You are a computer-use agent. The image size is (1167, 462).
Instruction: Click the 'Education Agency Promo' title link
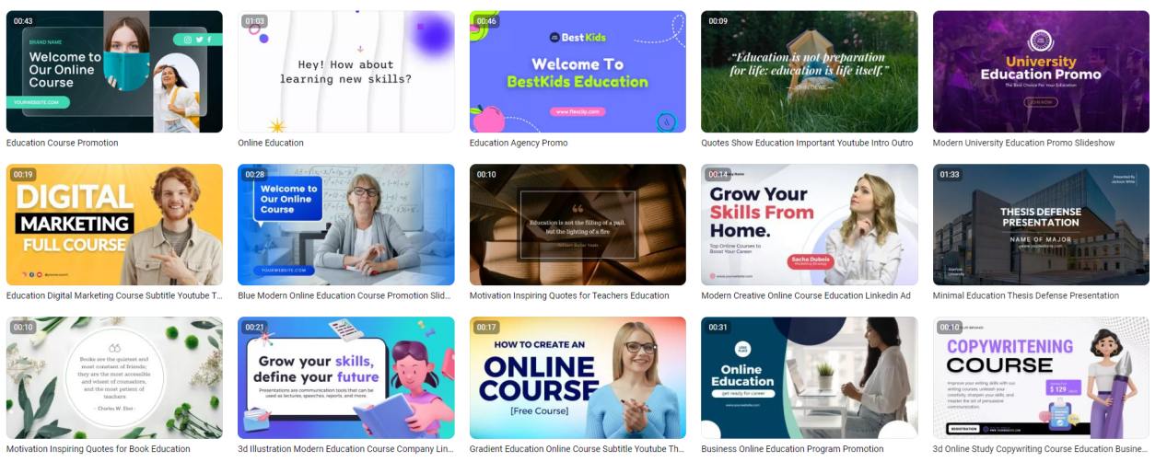coord(519,143)
